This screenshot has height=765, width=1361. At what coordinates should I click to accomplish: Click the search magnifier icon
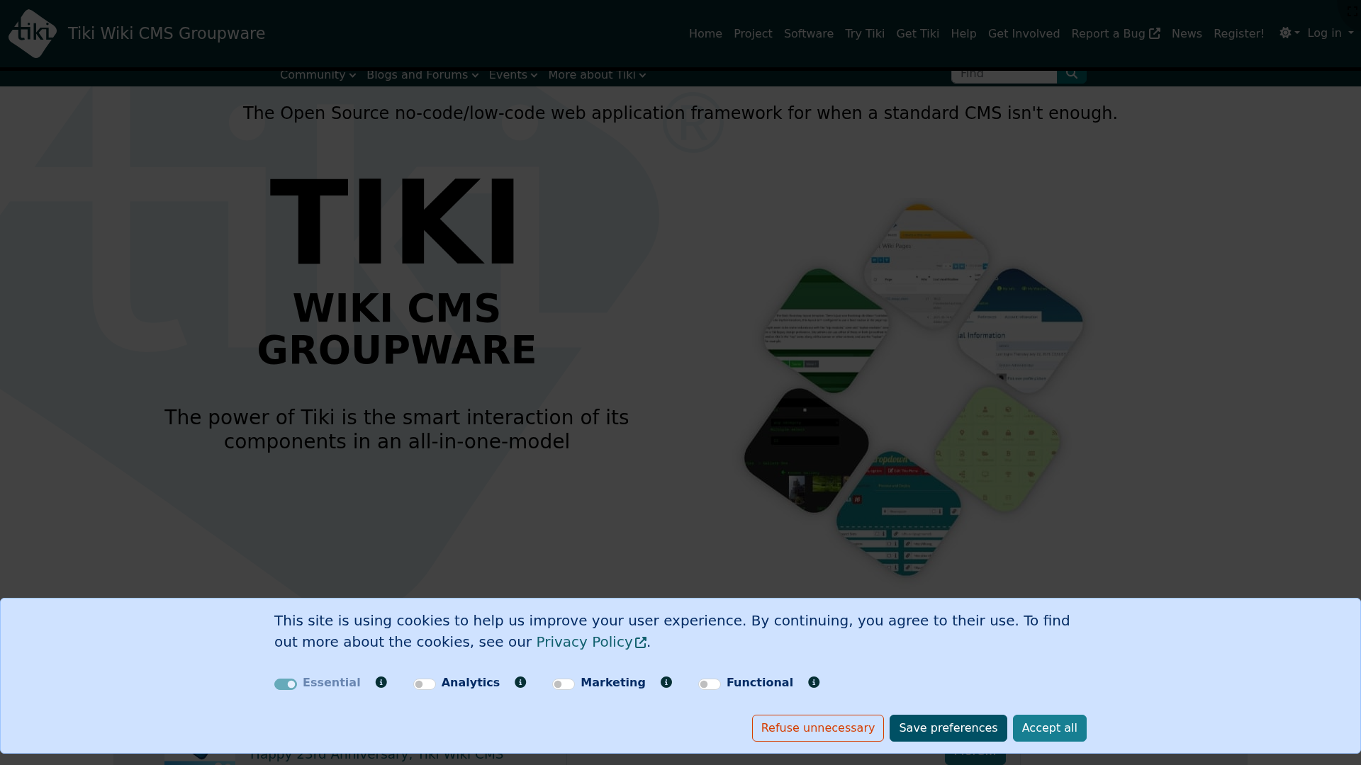pyautogui.click(x=1072, y=73)
